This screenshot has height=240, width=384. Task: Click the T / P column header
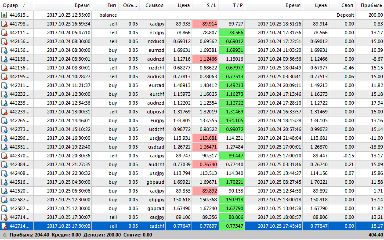(x=232, y=5)
